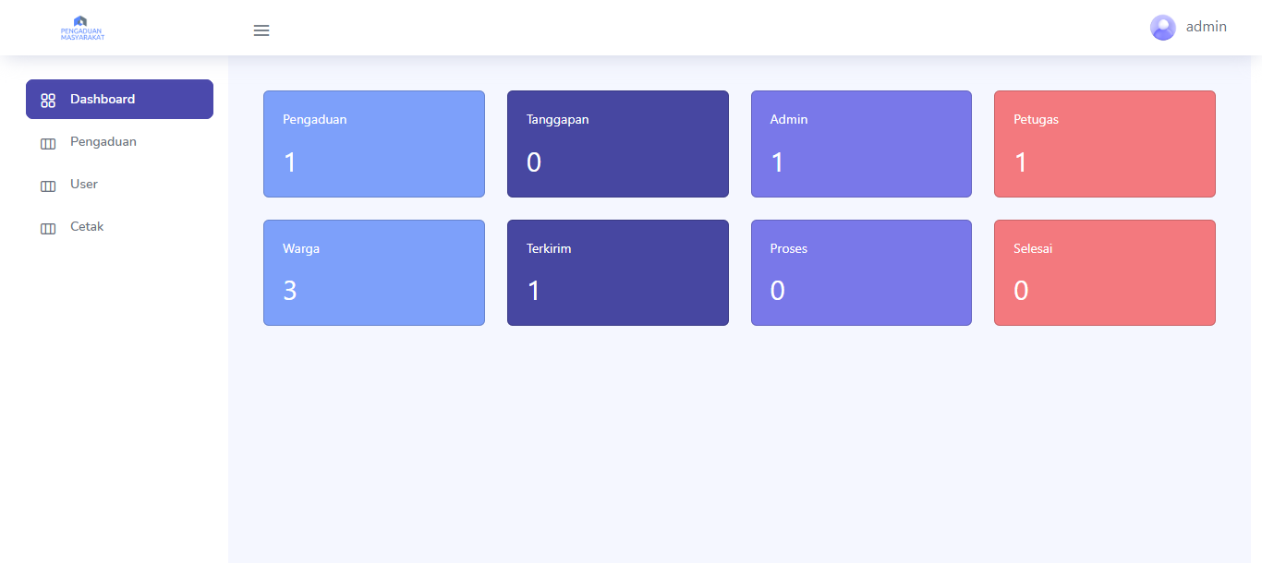
Task: Open the Petugas stat card
Action: pyautogui.click(x=1104, y=144)
